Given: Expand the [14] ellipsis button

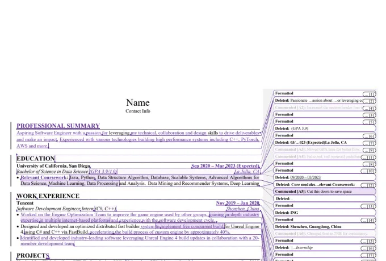Looking at the screenshot, I should [x=368, y=220].
